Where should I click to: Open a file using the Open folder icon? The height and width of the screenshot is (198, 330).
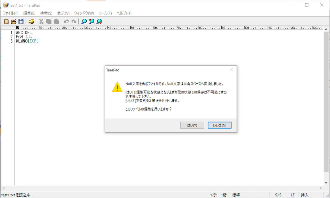click(x=13, y=21)
